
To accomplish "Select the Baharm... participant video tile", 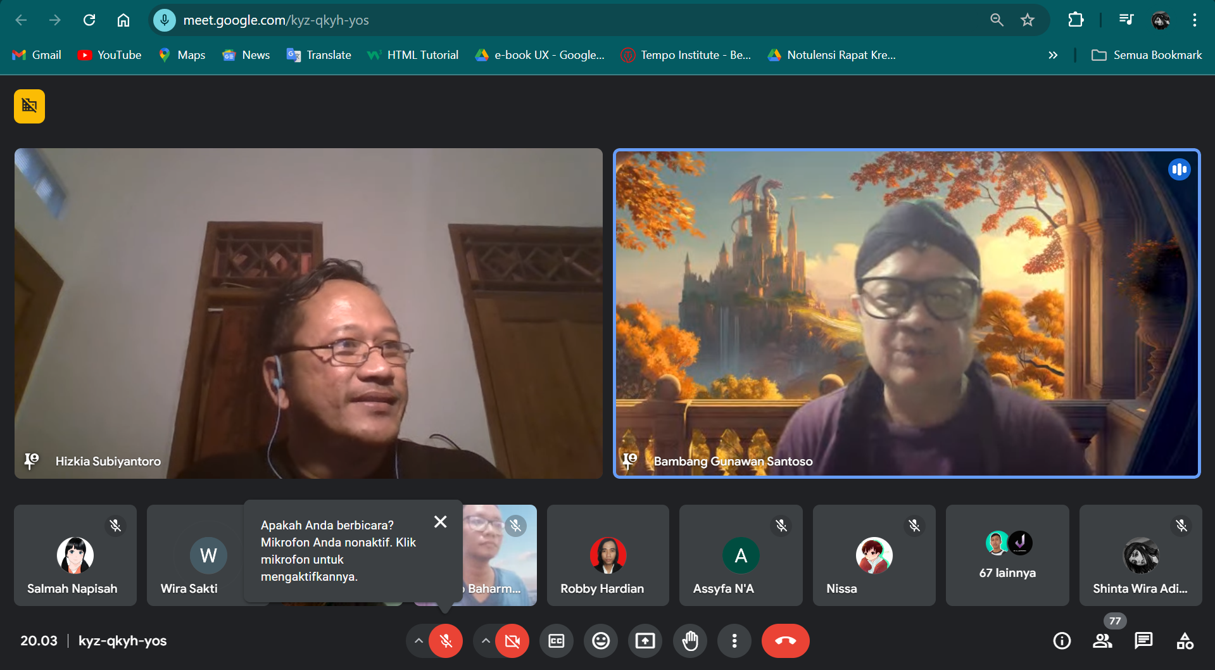I will 500,555.
